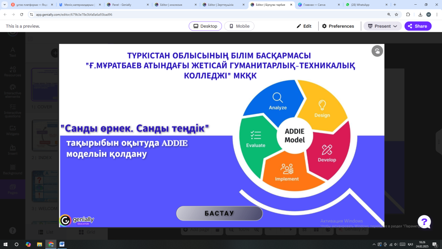The image size is (442, 249).
Task: Click the purple Share button
Action: (x=418, y=26)
